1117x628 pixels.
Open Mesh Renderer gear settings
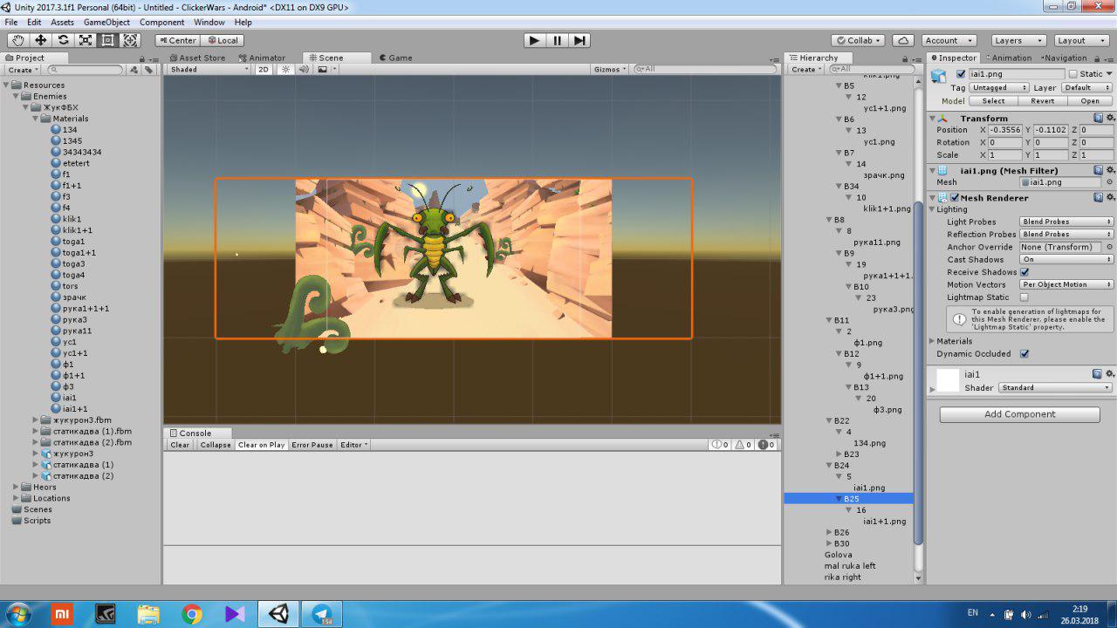(1110, 198)
